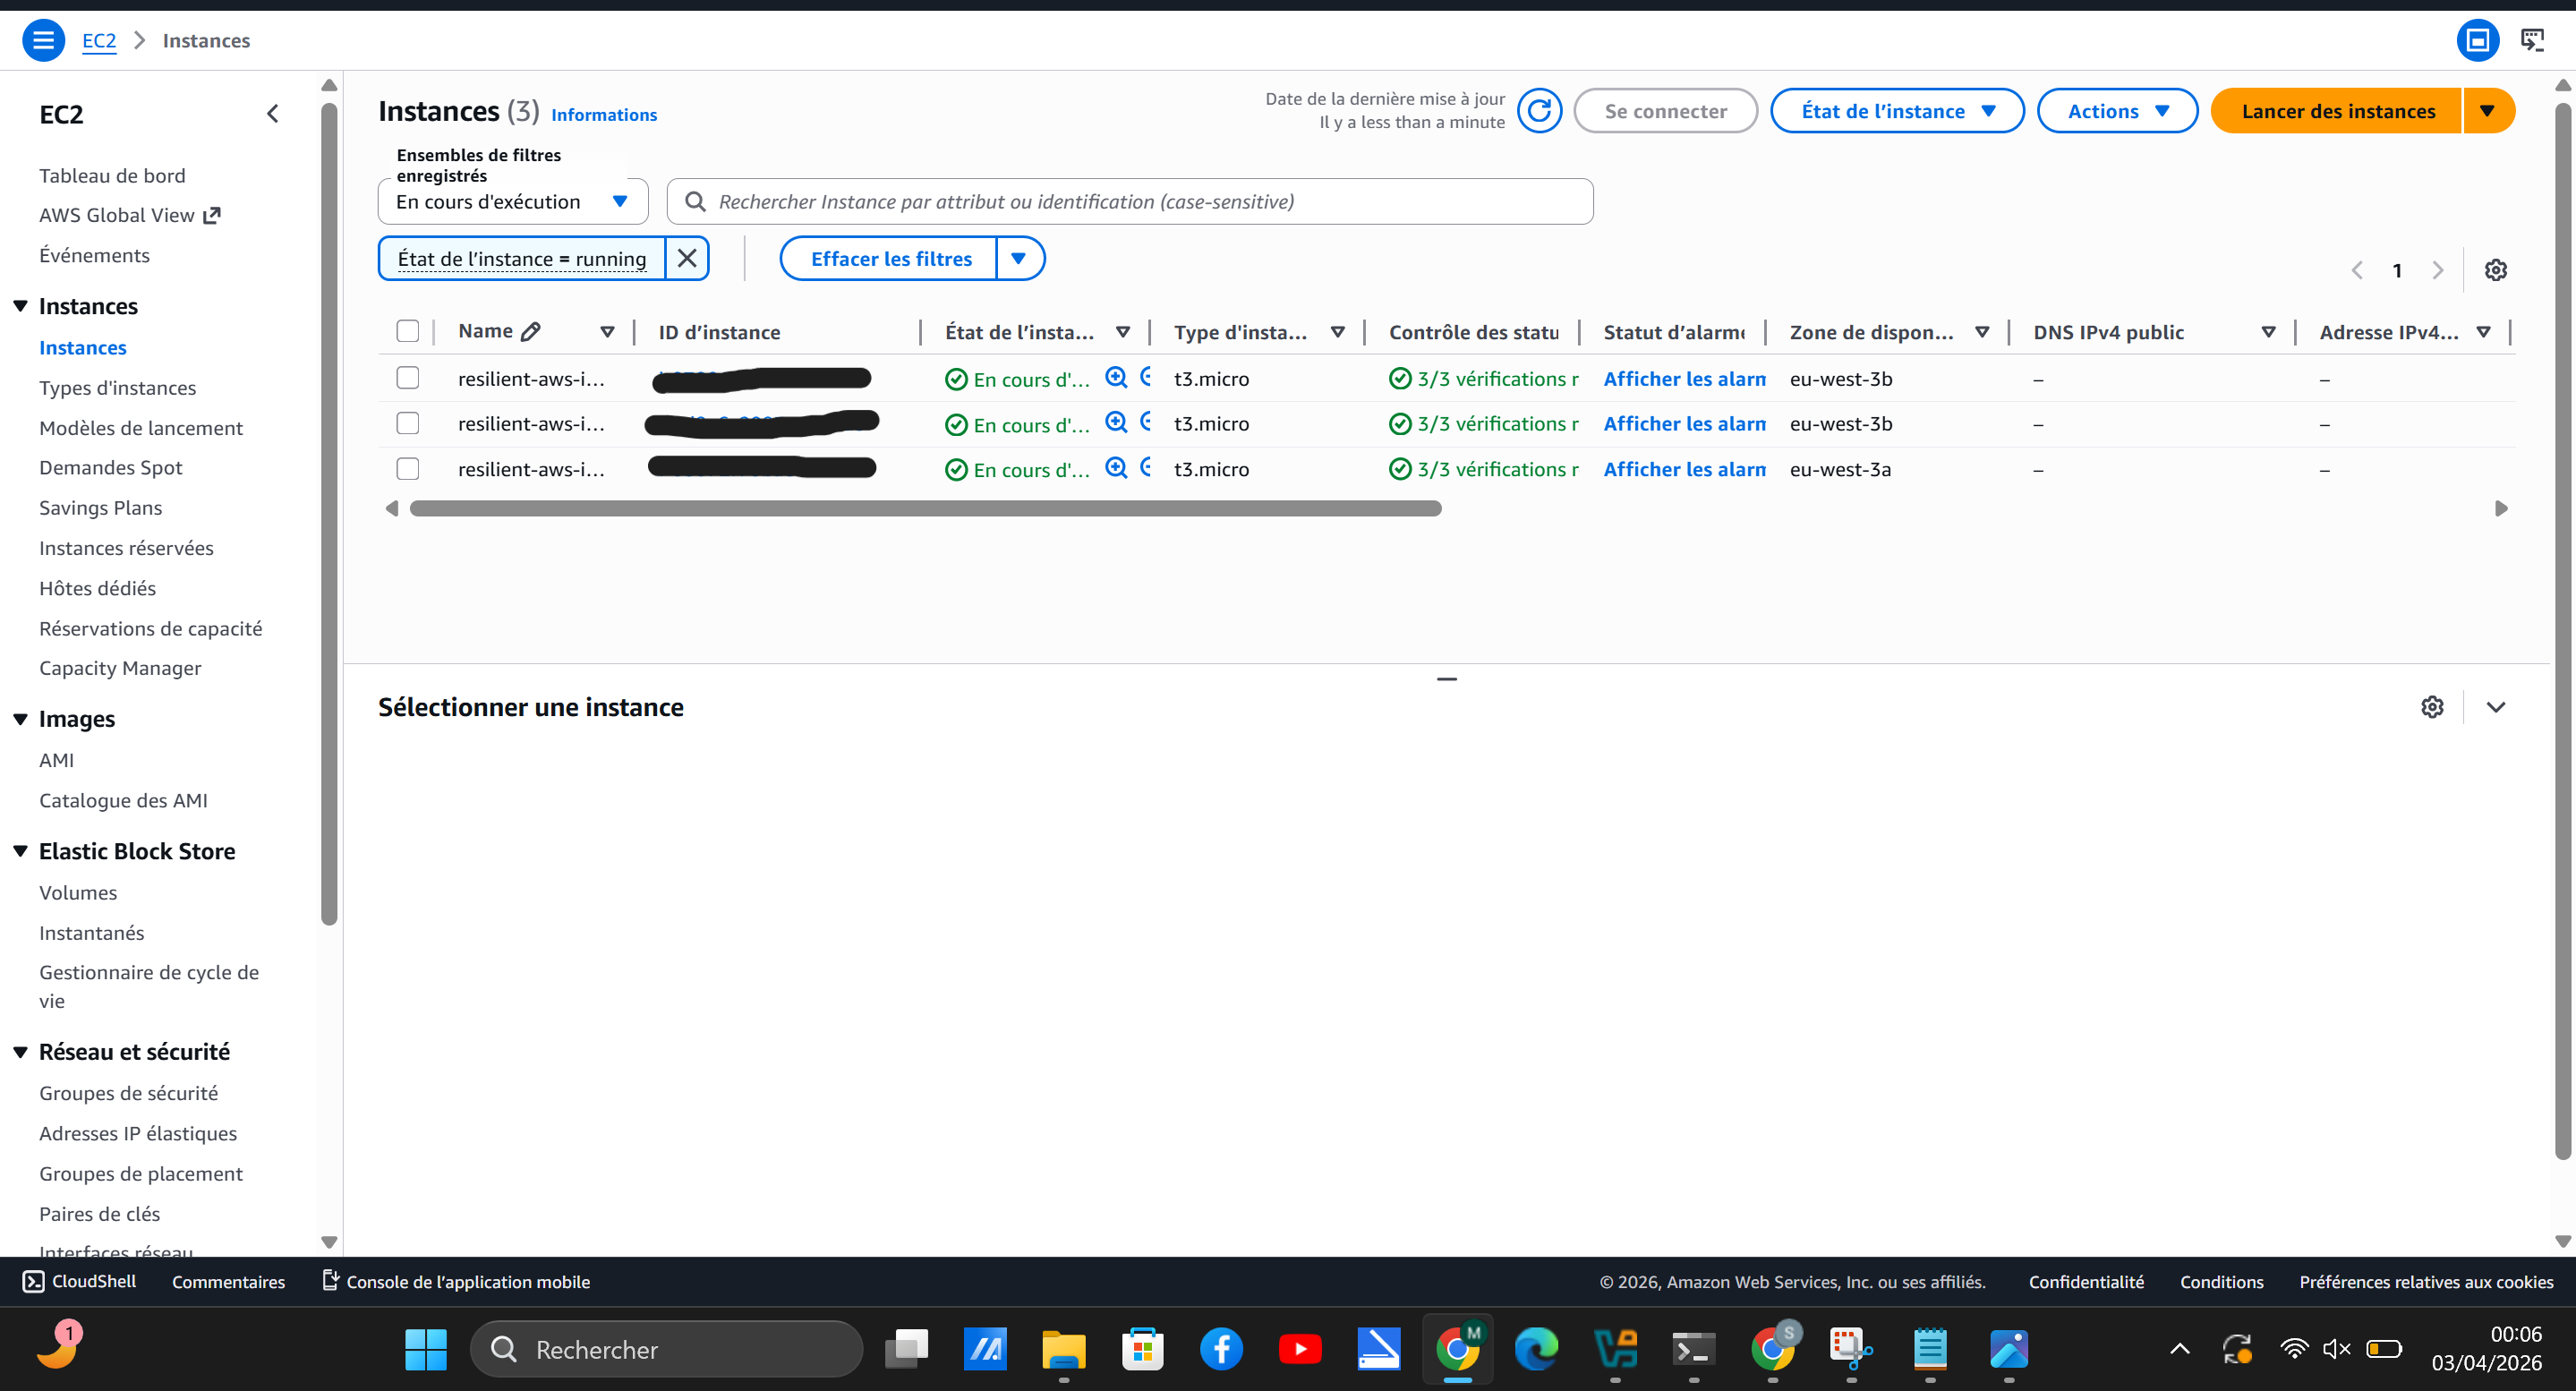Open saved filter sets dropdown En cours d'exécution
Screen dimensions: 2576x1391
pos(512,202)
